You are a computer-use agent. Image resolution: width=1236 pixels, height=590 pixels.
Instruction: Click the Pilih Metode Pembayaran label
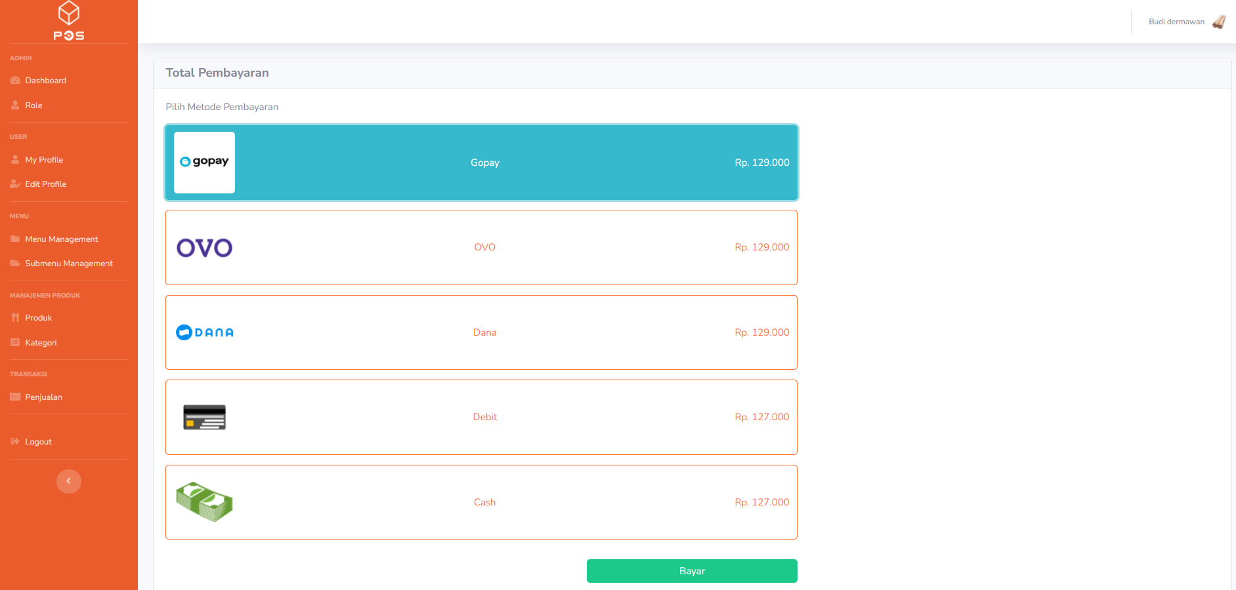pos(222,107)
